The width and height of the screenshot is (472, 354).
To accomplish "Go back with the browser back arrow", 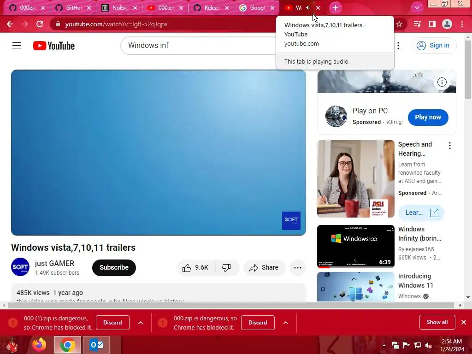I will pos(10,24).
